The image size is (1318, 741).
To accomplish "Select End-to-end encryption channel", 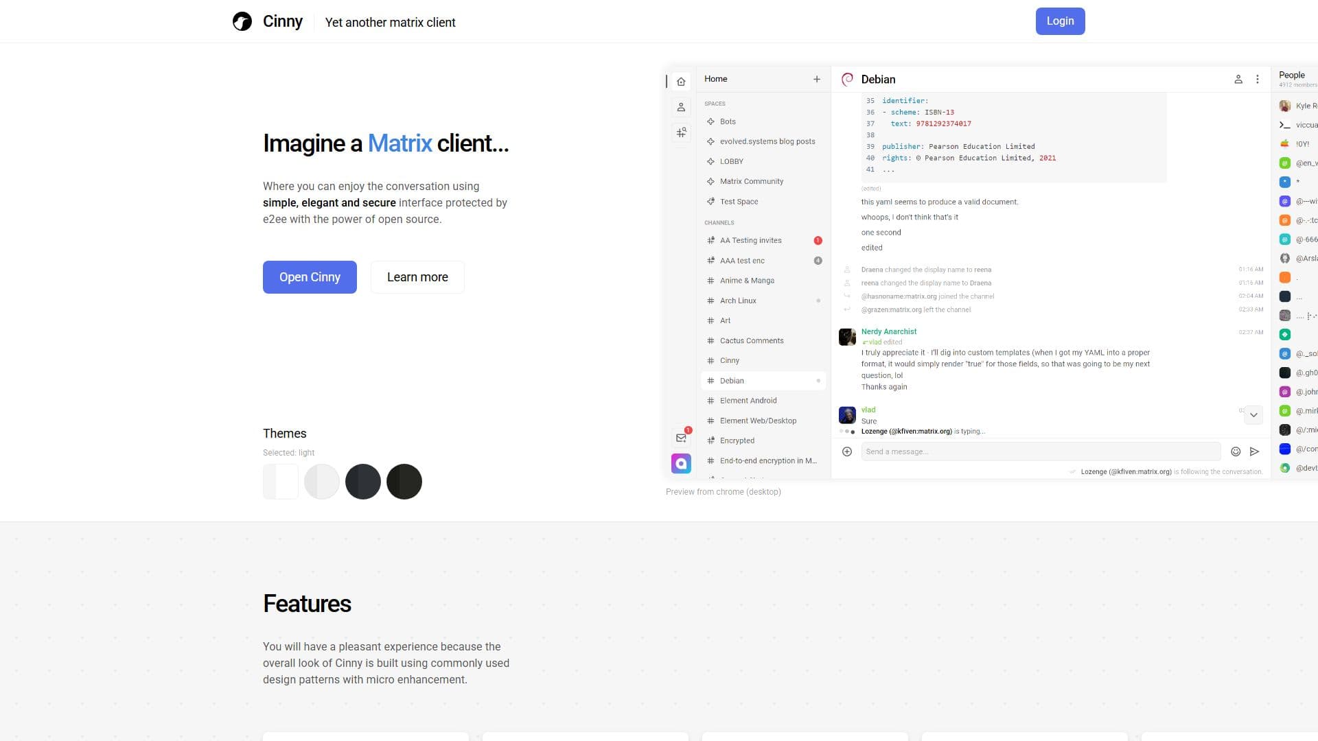I will pyautogui.click(x=763, y=461).
